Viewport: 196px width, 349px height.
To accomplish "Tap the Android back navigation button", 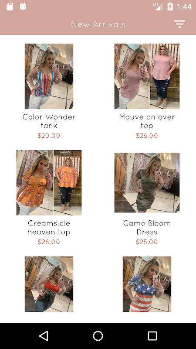I will tap(44, 335).
